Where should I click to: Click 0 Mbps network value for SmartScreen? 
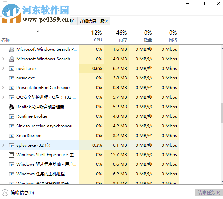pyautogui.click(x=169, y=136)
